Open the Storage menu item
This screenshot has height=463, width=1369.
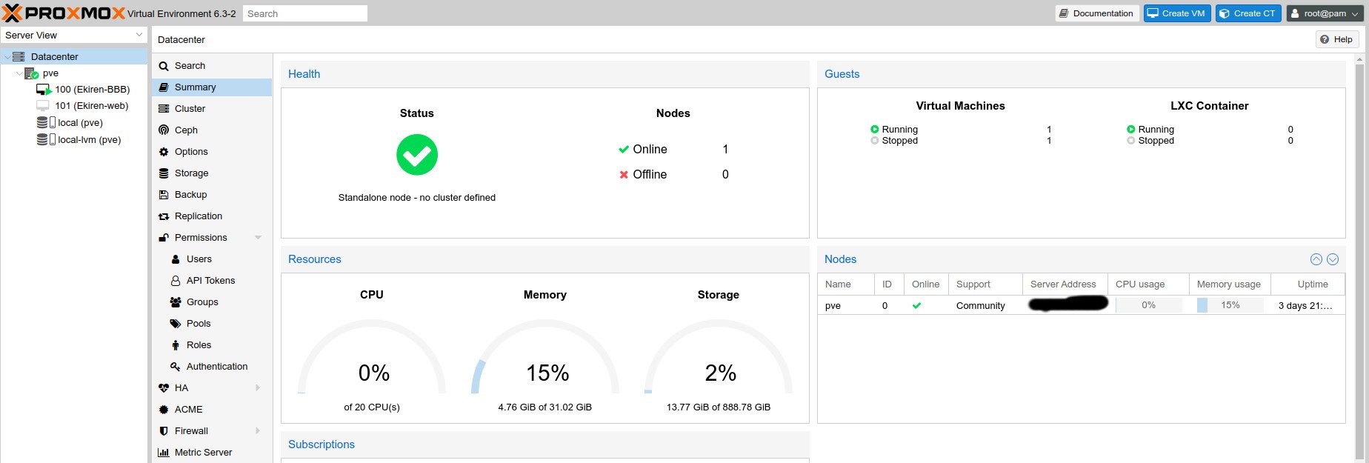click(x=212, y=173)
